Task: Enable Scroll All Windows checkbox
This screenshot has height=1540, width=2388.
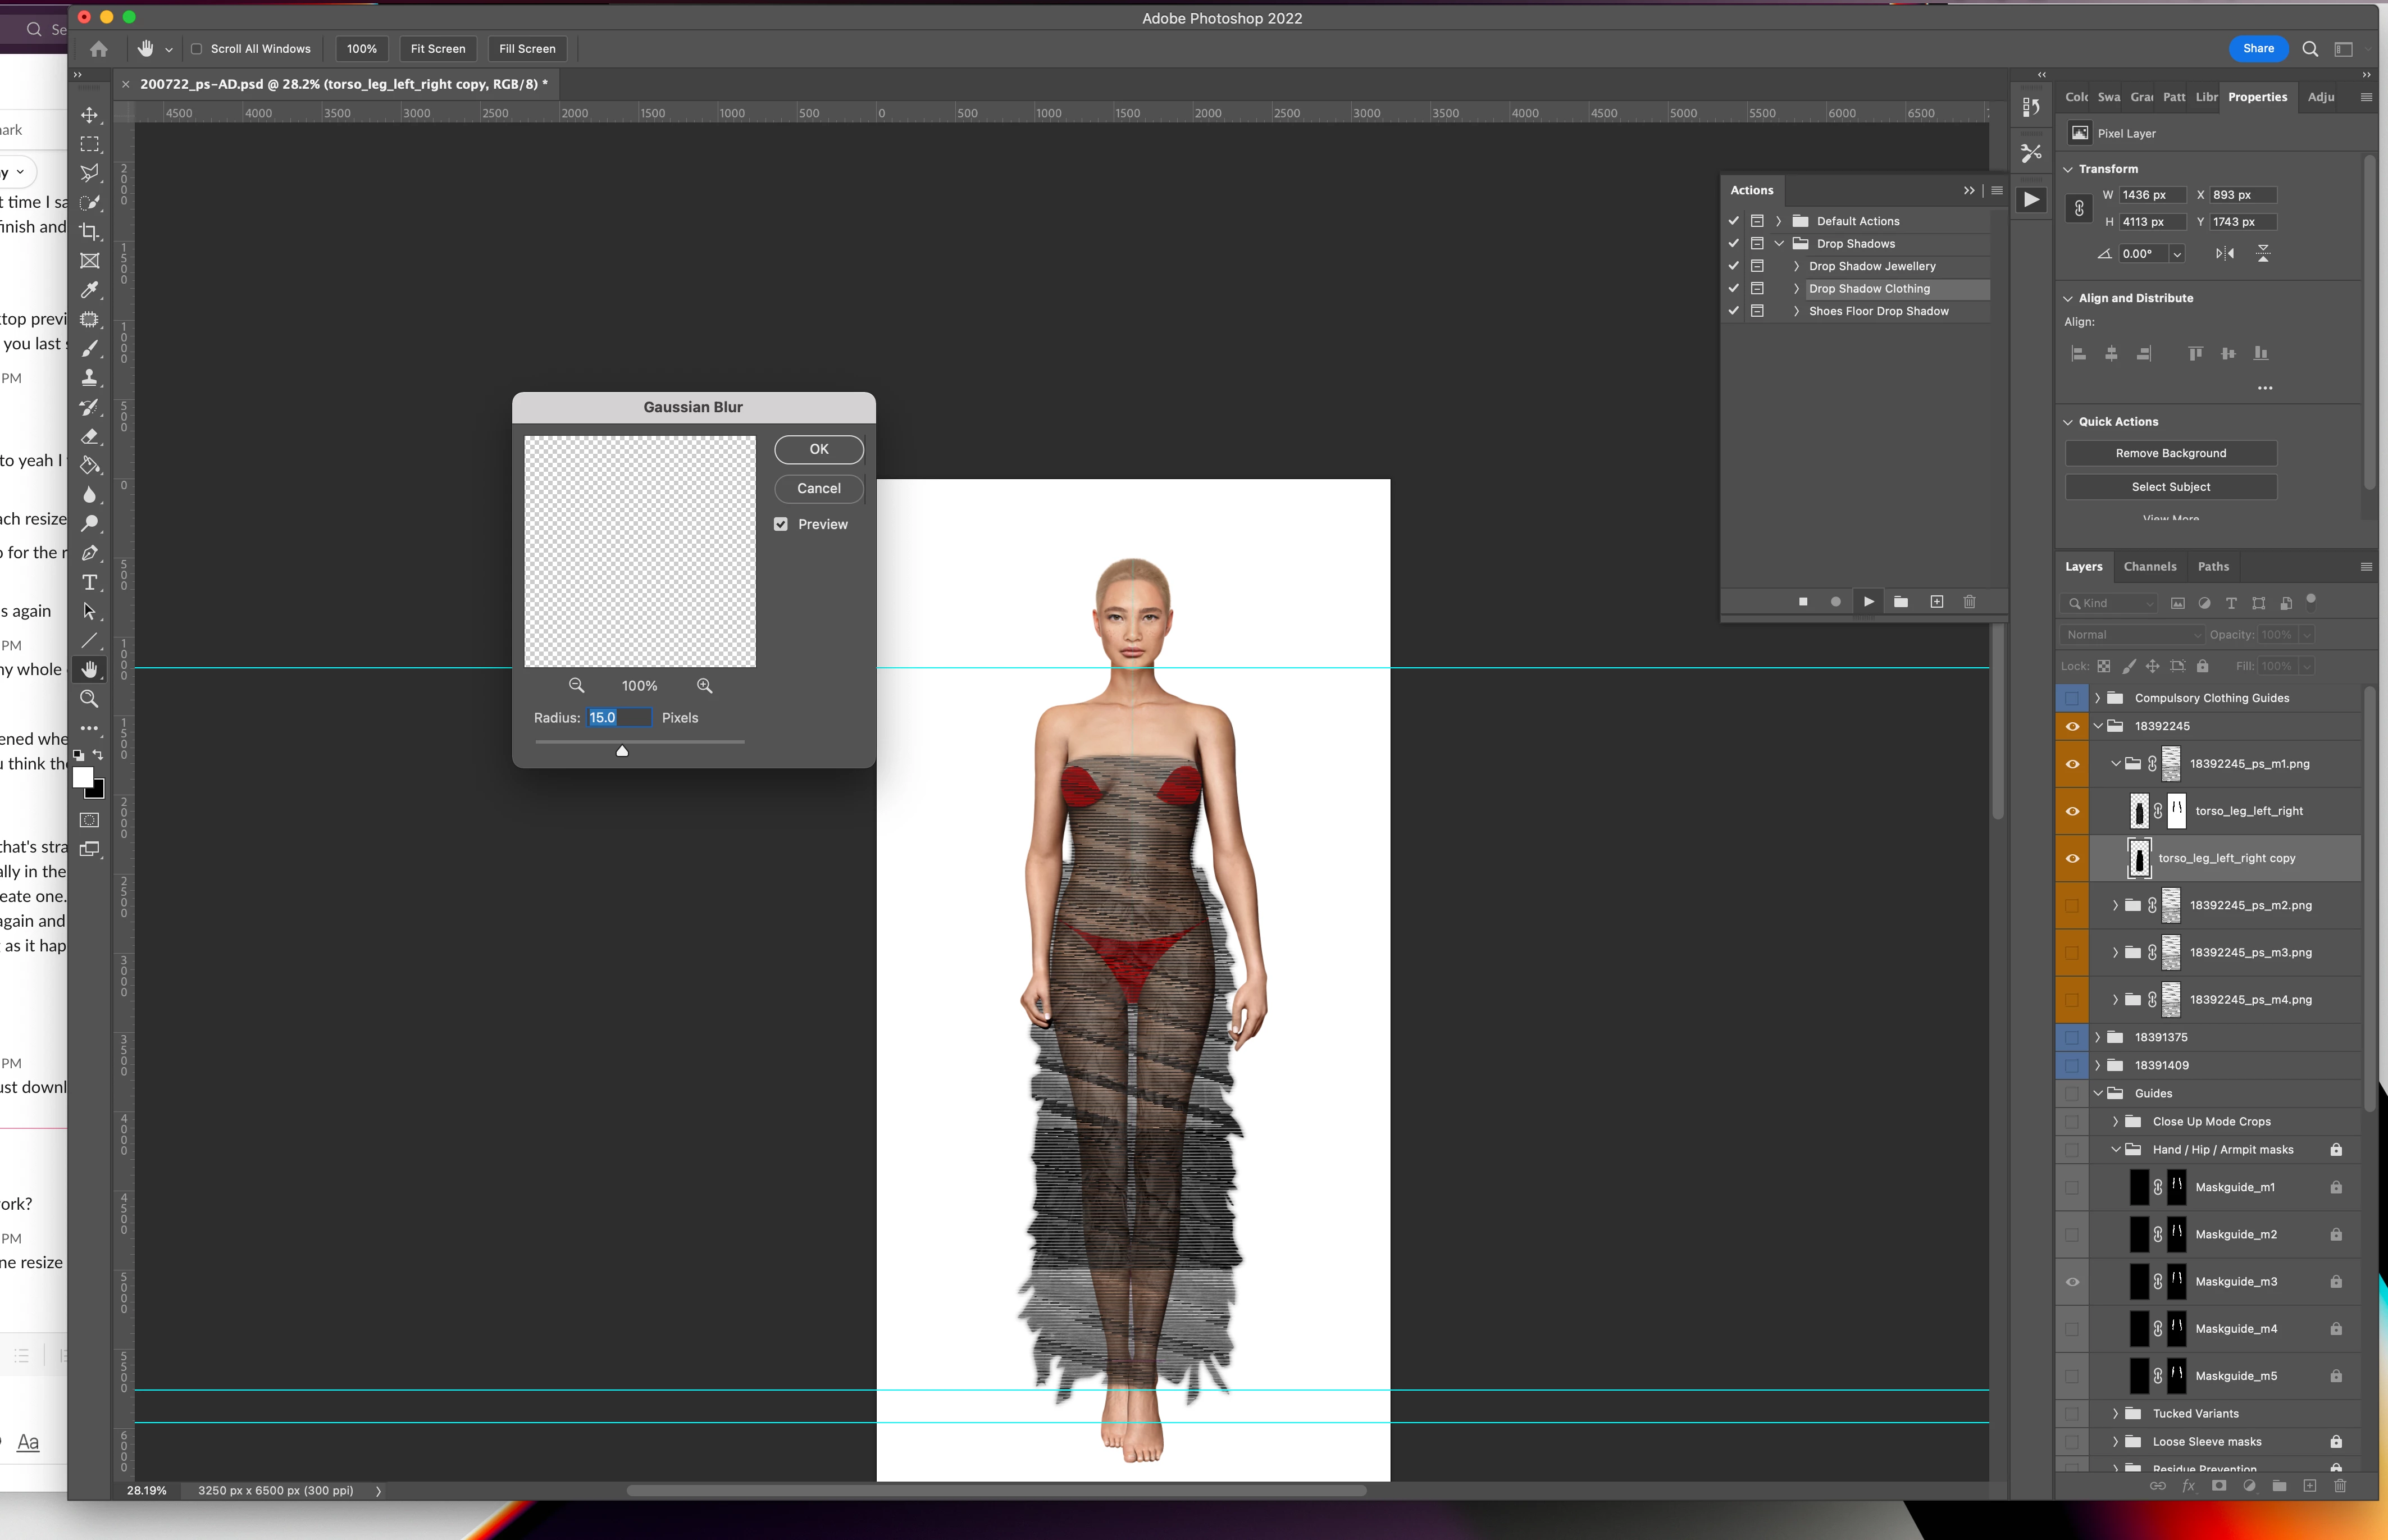Action: [197, 49]
